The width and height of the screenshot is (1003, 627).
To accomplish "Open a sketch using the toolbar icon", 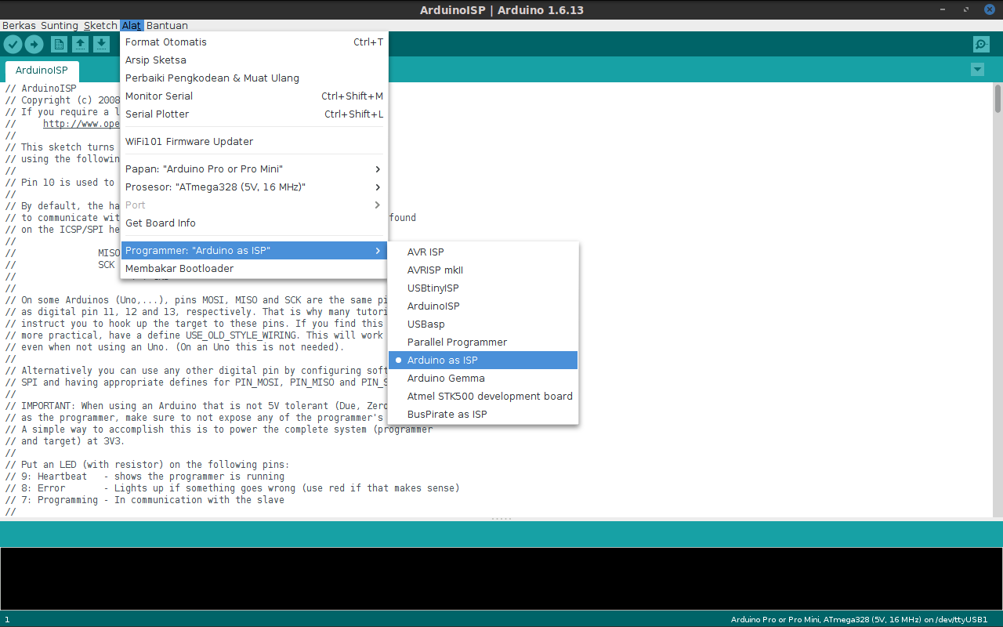I will click(x=80, y=44).
